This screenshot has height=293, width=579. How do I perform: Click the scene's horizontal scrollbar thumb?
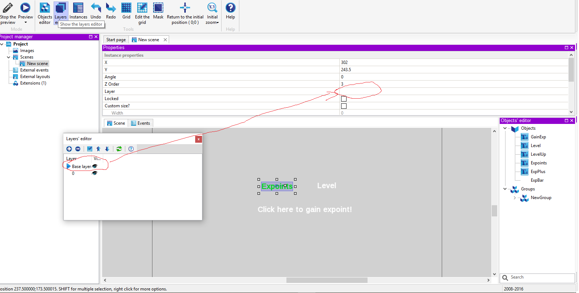327,280
